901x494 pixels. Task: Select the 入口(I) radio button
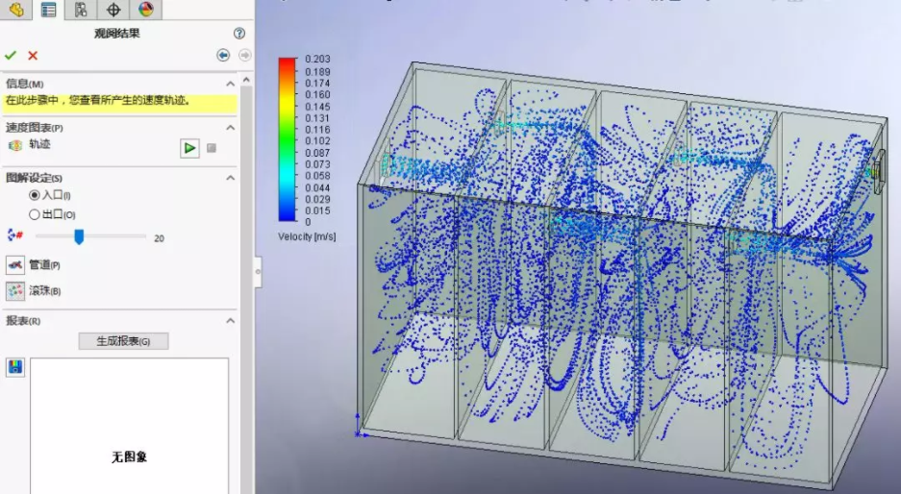[x=35, y=195]
